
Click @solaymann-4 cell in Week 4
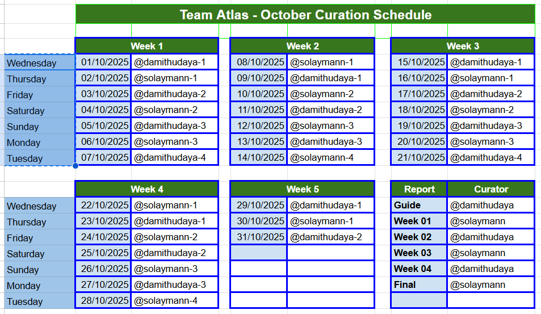[174, 300]
